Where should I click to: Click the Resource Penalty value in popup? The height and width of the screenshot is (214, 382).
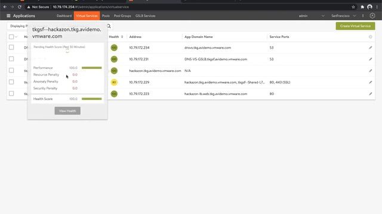(x=75, y=75)
